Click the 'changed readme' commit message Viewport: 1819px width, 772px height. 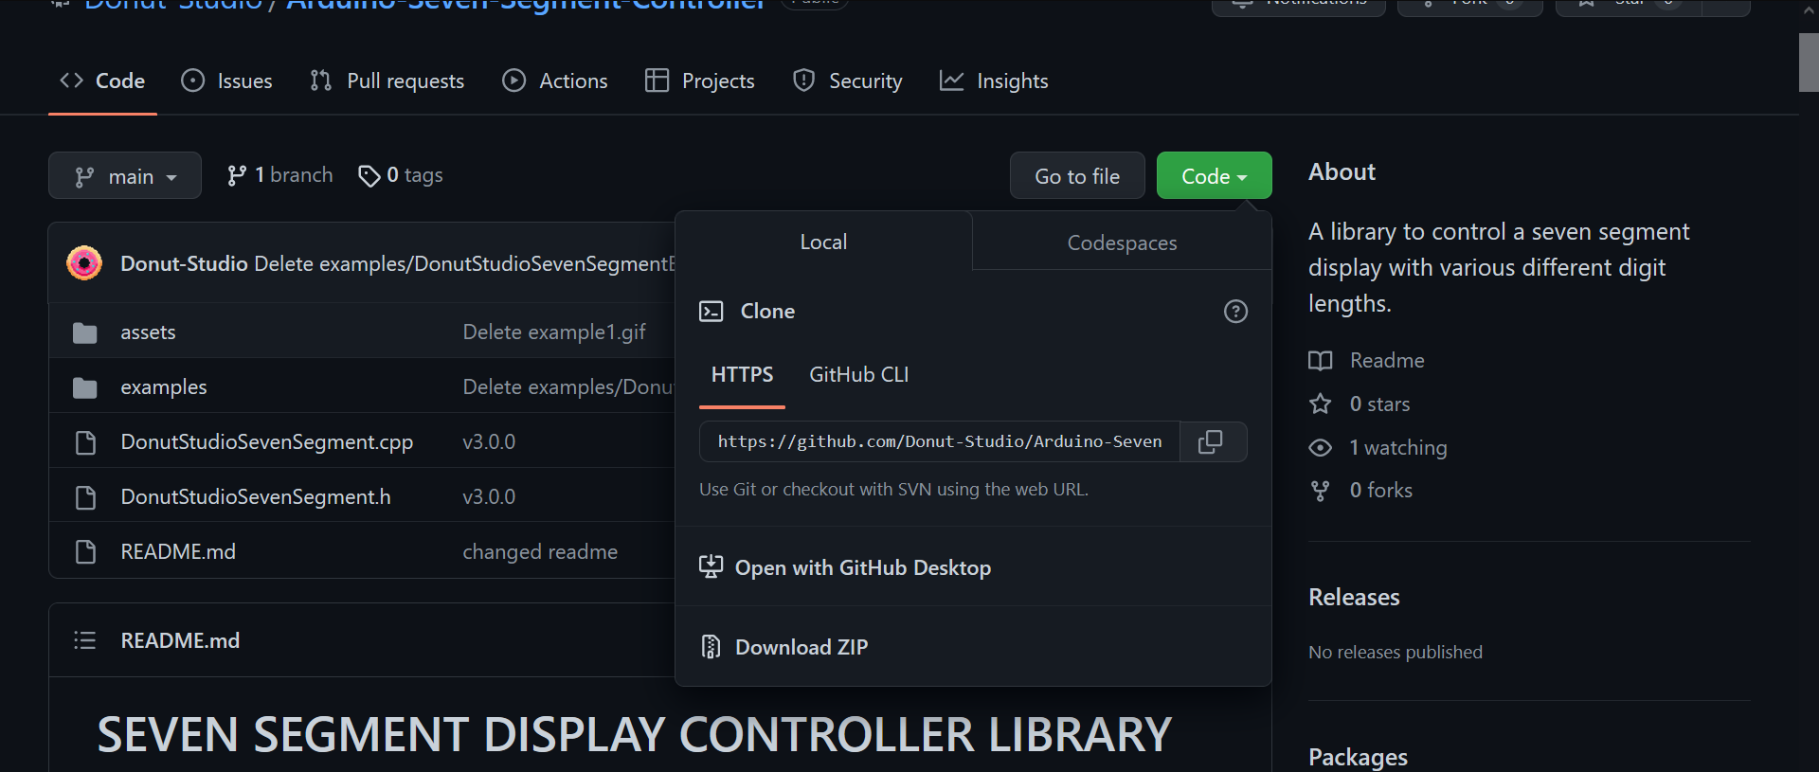[539, 552]
